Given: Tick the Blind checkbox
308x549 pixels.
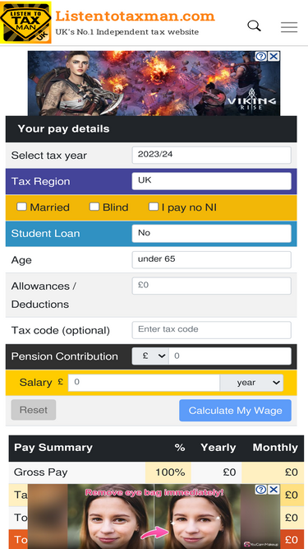Looking at the screenshot, I should click(94, 207).
